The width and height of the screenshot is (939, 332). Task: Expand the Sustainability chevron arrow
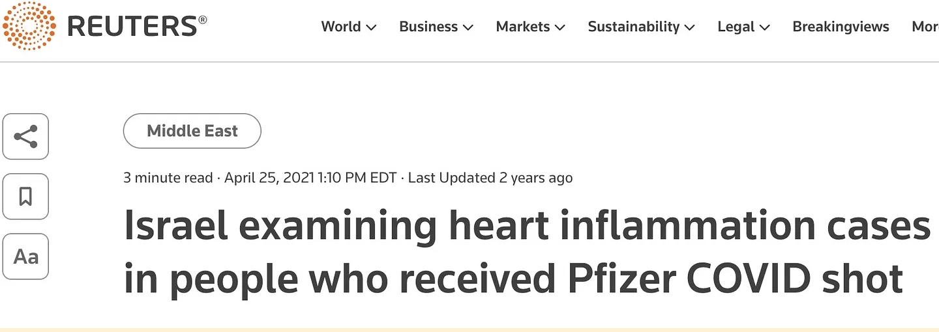point(689,27)
